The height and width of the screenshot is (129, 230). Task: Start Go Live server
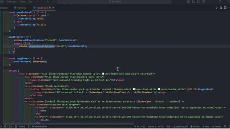pos(195,126)
